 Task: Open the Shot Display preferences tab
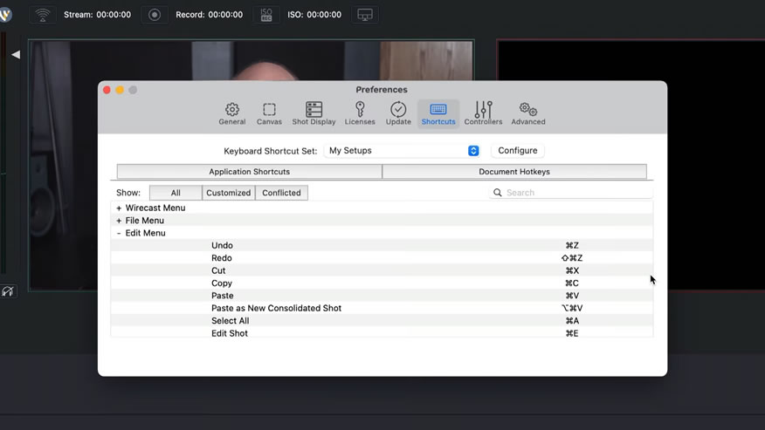[314, 113]
